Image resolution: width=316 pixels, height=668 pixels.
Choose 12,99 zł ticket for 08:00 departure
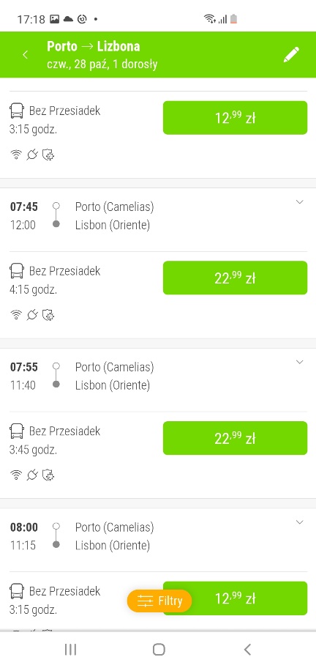click(236, 598)
